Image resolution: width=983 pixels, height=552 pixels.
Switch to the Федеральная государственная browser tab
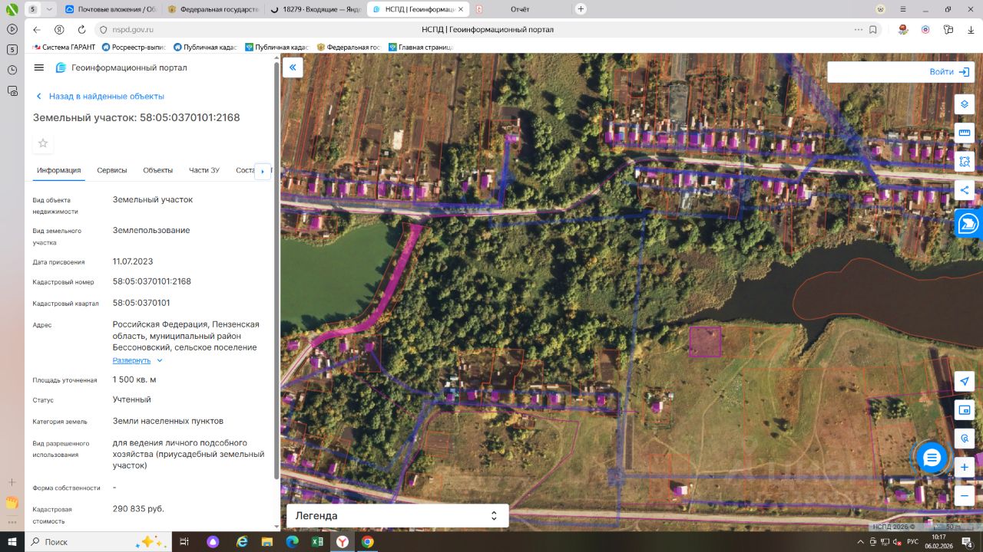click(x=213, y=9)
